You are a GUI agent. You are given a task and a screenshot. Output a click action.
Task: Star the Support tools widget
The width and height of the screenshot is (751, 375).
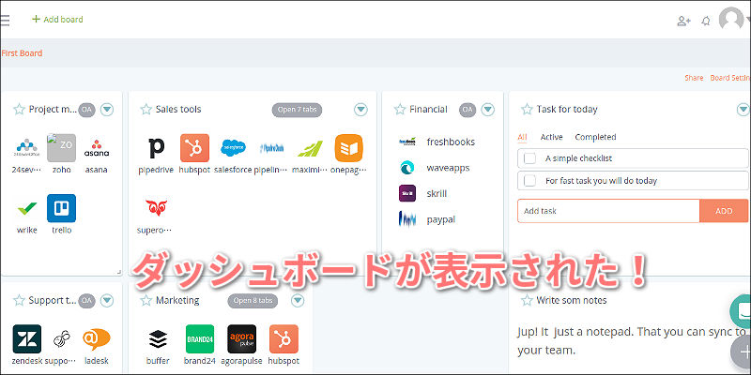click(x=19, y=300)
